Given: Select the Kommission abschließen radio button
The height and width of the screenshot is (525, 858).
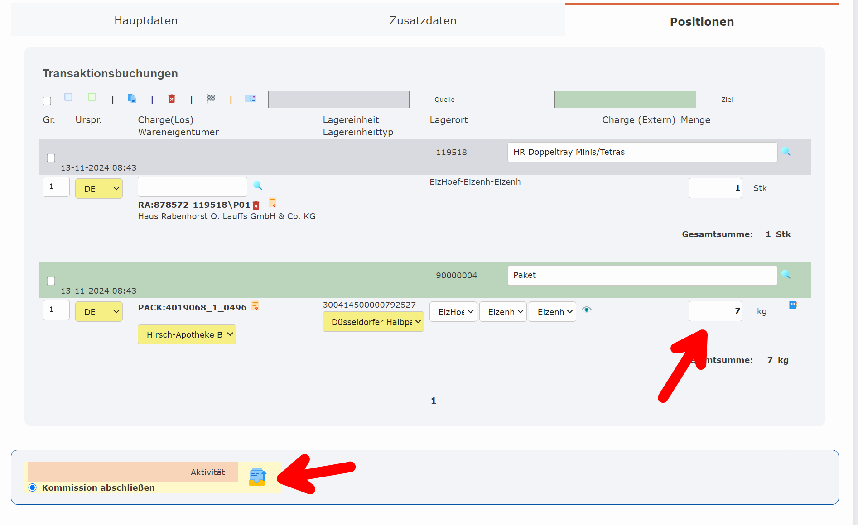Looking at the screenshot, I should tap(32, 487).
